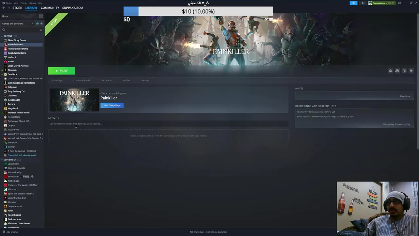419x236 pixels.
Task: Open the Friends menu
Action: (x=24, y=3)
